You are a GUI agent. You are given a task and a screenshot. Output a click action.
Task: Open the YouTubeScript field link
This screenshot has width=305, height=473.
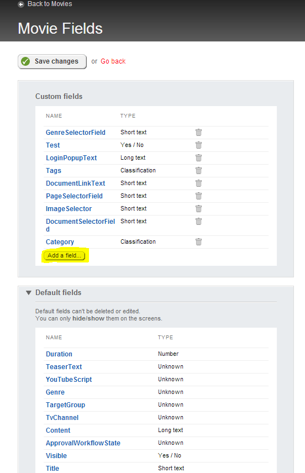(69, 380)
